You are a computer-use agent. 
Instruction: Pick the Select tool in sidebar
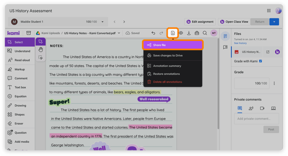[x=20, y=42]
